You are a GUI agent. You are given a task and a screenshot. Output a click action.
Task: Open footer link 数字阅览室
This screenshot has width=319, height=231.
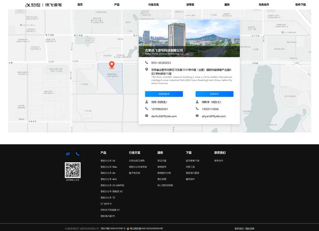click(x=135, y=173)
